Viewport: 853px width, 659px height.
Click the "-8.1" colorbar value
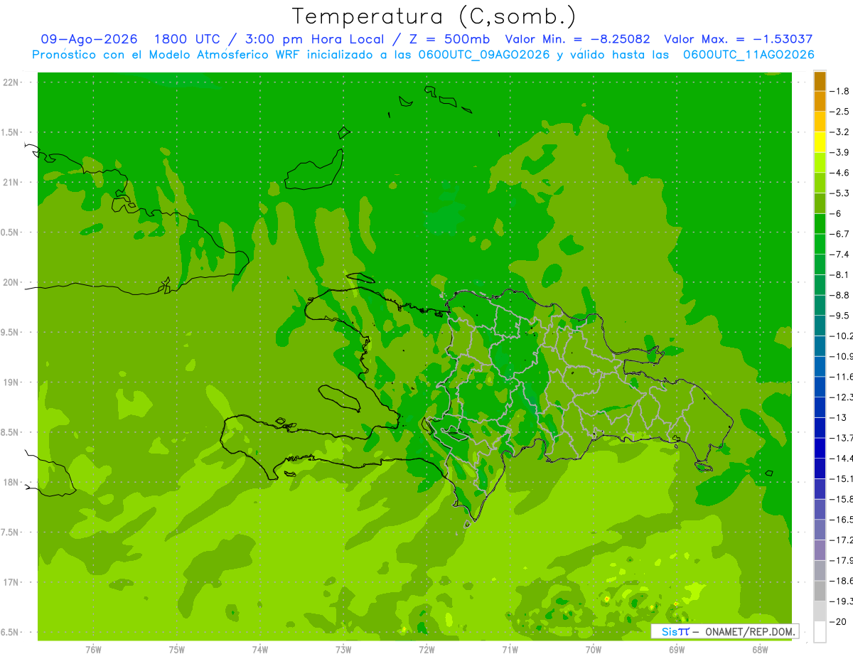[839, 274]
